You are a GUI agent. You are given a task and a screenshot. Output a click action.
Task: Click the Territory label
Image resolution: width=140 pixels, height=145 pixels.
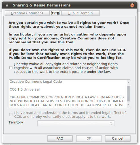click(16, 122)
